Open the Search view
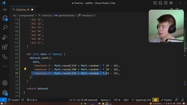This screenshot has width=187, height=105. (5, 27)
